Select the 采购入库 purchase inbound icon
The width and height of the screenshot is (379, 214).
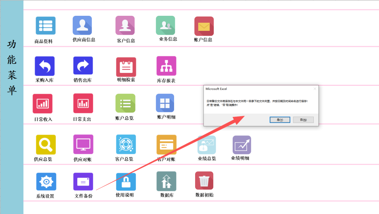(45, 66)
